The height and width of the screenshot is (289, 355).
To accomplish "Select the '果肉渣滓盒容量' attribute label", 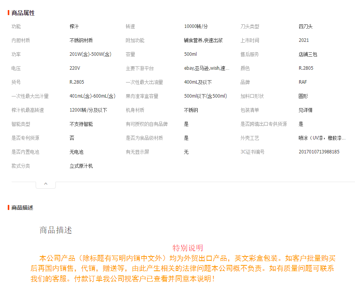I will pyautogui.click(x=142, y=96).
